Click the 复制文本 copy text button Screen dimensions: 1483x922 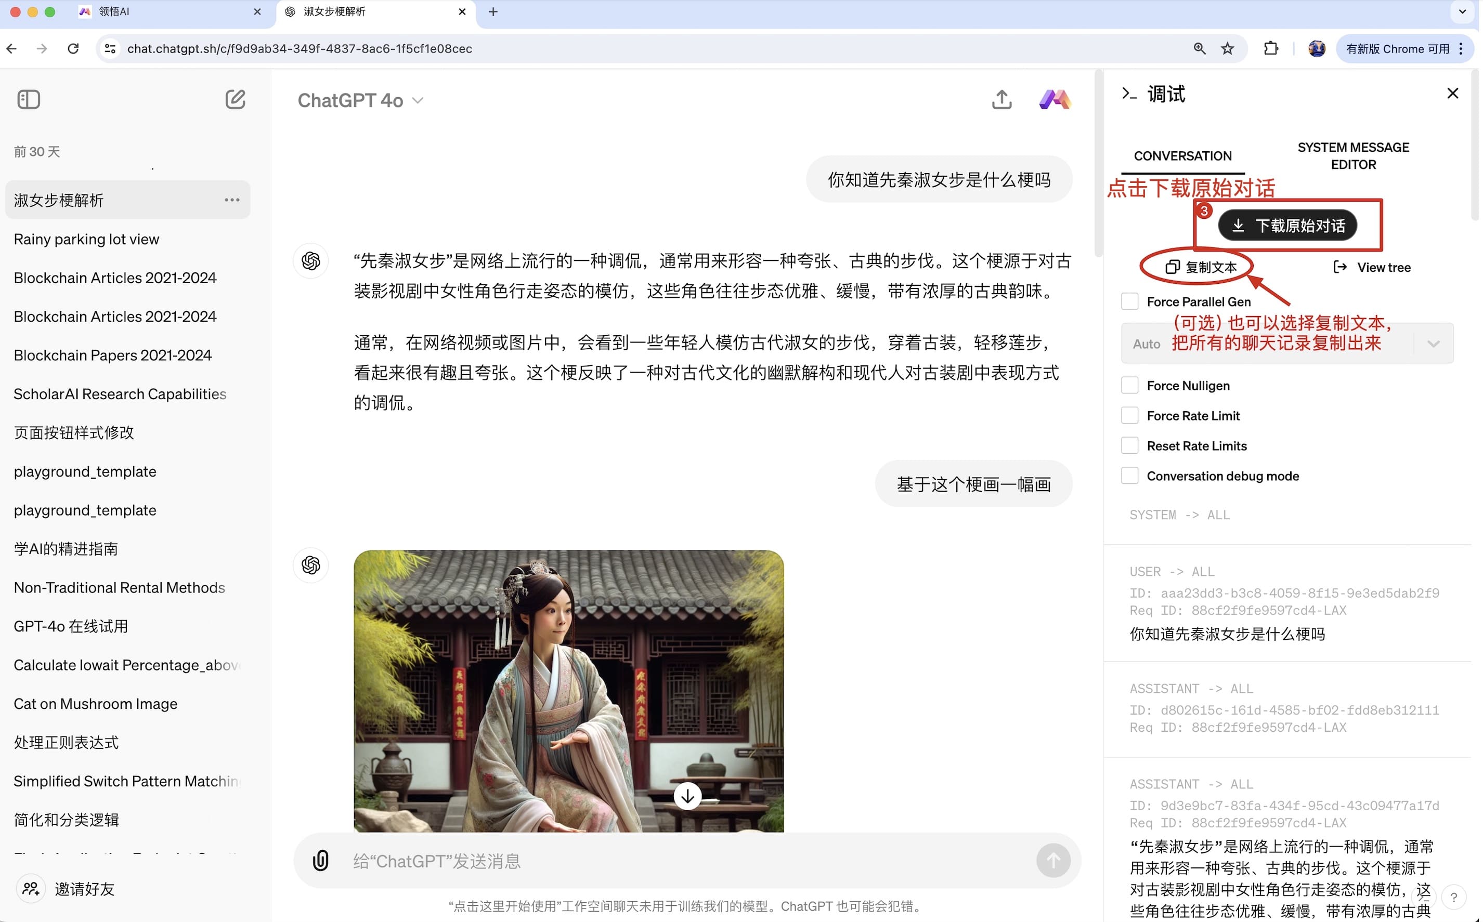(x=1201, y=267)
